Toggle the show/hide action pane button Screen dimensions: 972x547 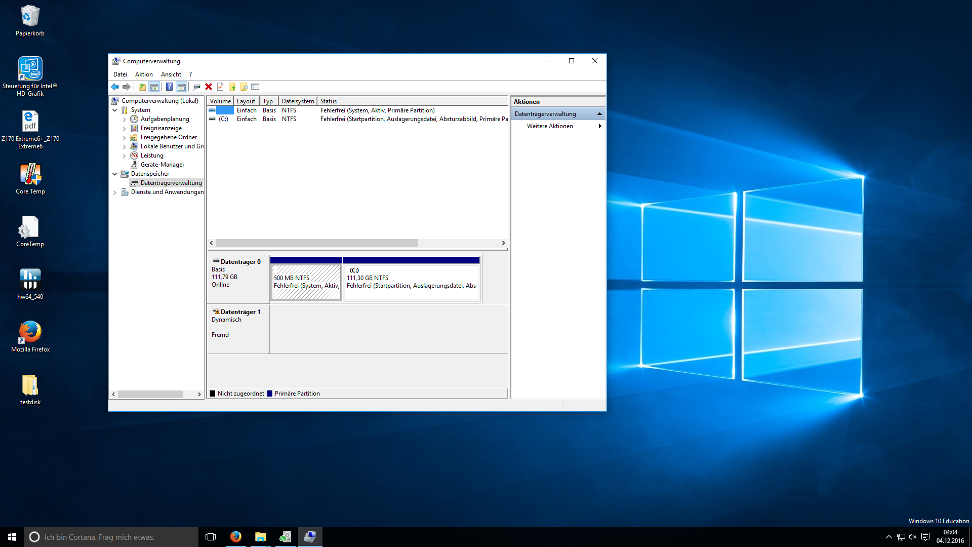[182, 87]
